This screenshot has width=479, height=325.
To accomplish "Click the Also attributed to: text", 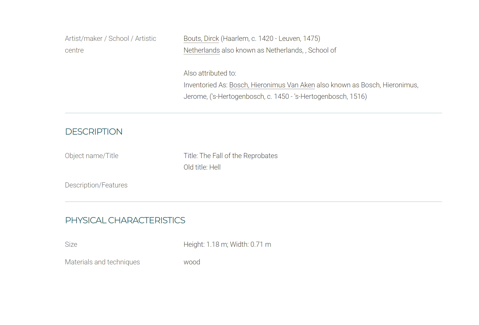I will tap(210, 73).
